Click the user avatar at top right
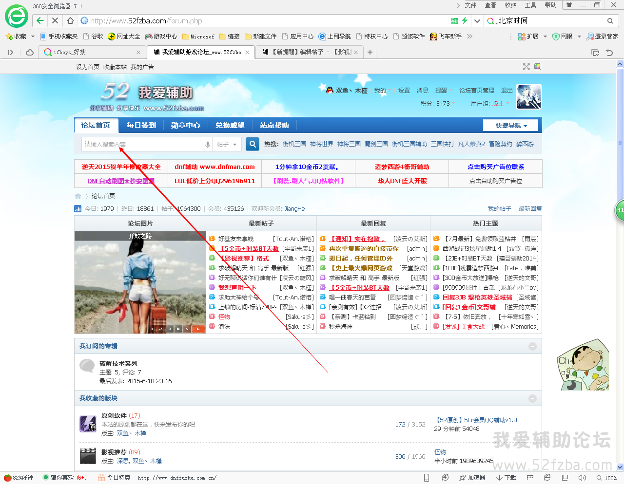This screenshot has height=484, width=624. [x=529, y=96]
